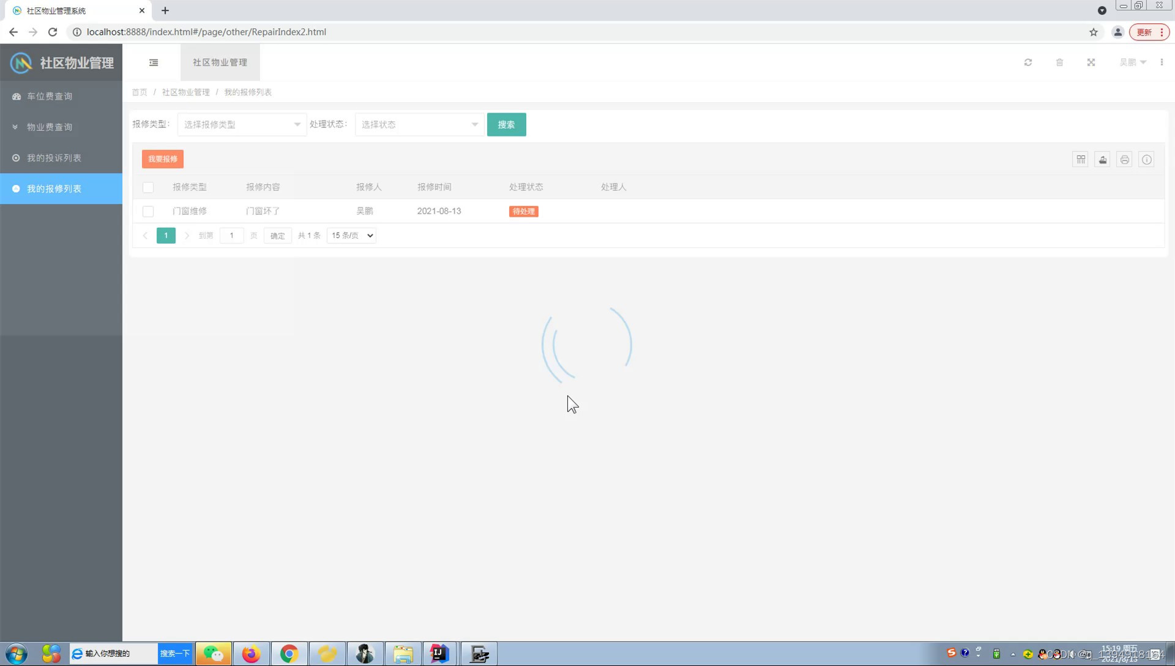Check the select-all header checkbox
This screenshot has height=666, width=1175.
(x=148, y=187)
